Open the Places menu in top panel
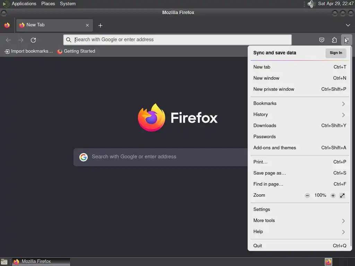 coord(48,3)
